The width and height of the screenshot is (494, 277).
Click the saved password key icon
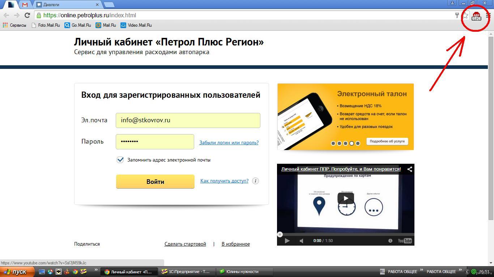(457, 15)
